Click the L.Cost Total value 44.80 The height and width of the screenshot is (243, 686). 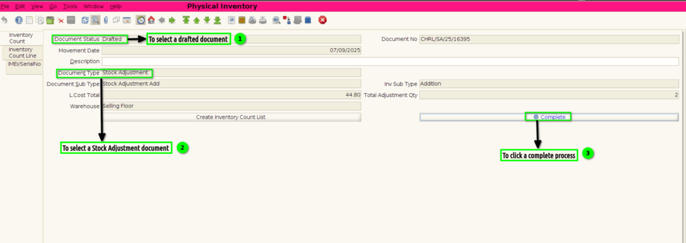point(231,95)
